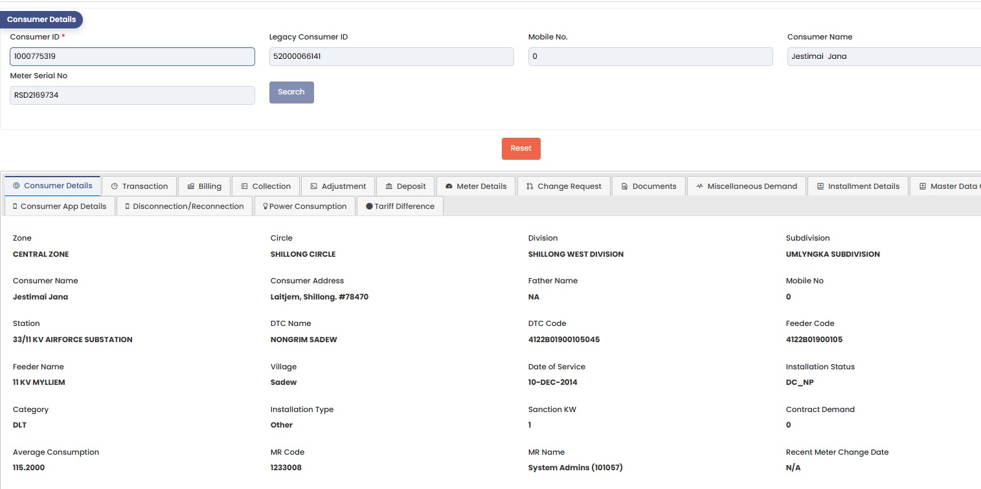Click Recent Meter Change Date value 'N/A'
This screenshot has height=489, width=981.
click(793, 468)
